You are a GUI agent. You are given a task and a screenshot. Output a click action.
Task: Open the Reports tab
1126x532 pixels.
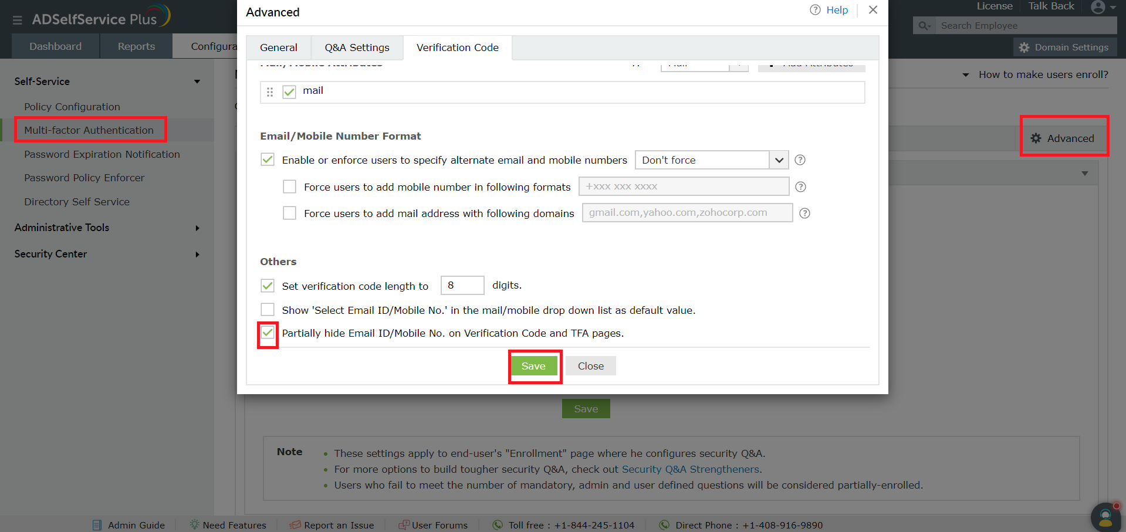[136, 46]
